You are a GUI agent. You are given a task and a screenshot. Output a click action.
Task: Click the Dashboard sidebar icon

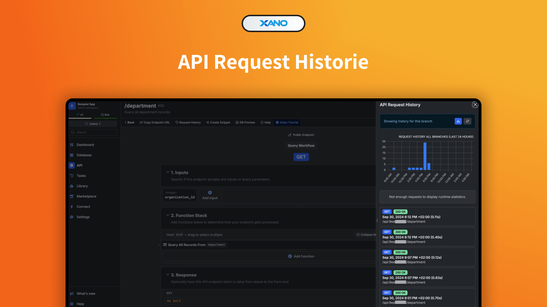coord(72,145)
